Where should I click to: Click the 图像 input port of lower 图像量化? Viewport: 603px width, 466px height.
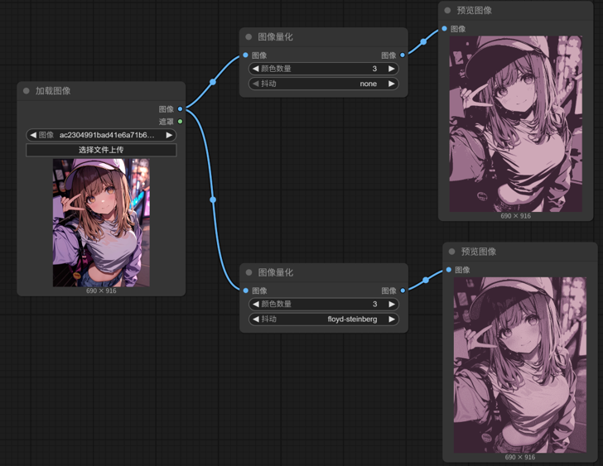point(246,291)
